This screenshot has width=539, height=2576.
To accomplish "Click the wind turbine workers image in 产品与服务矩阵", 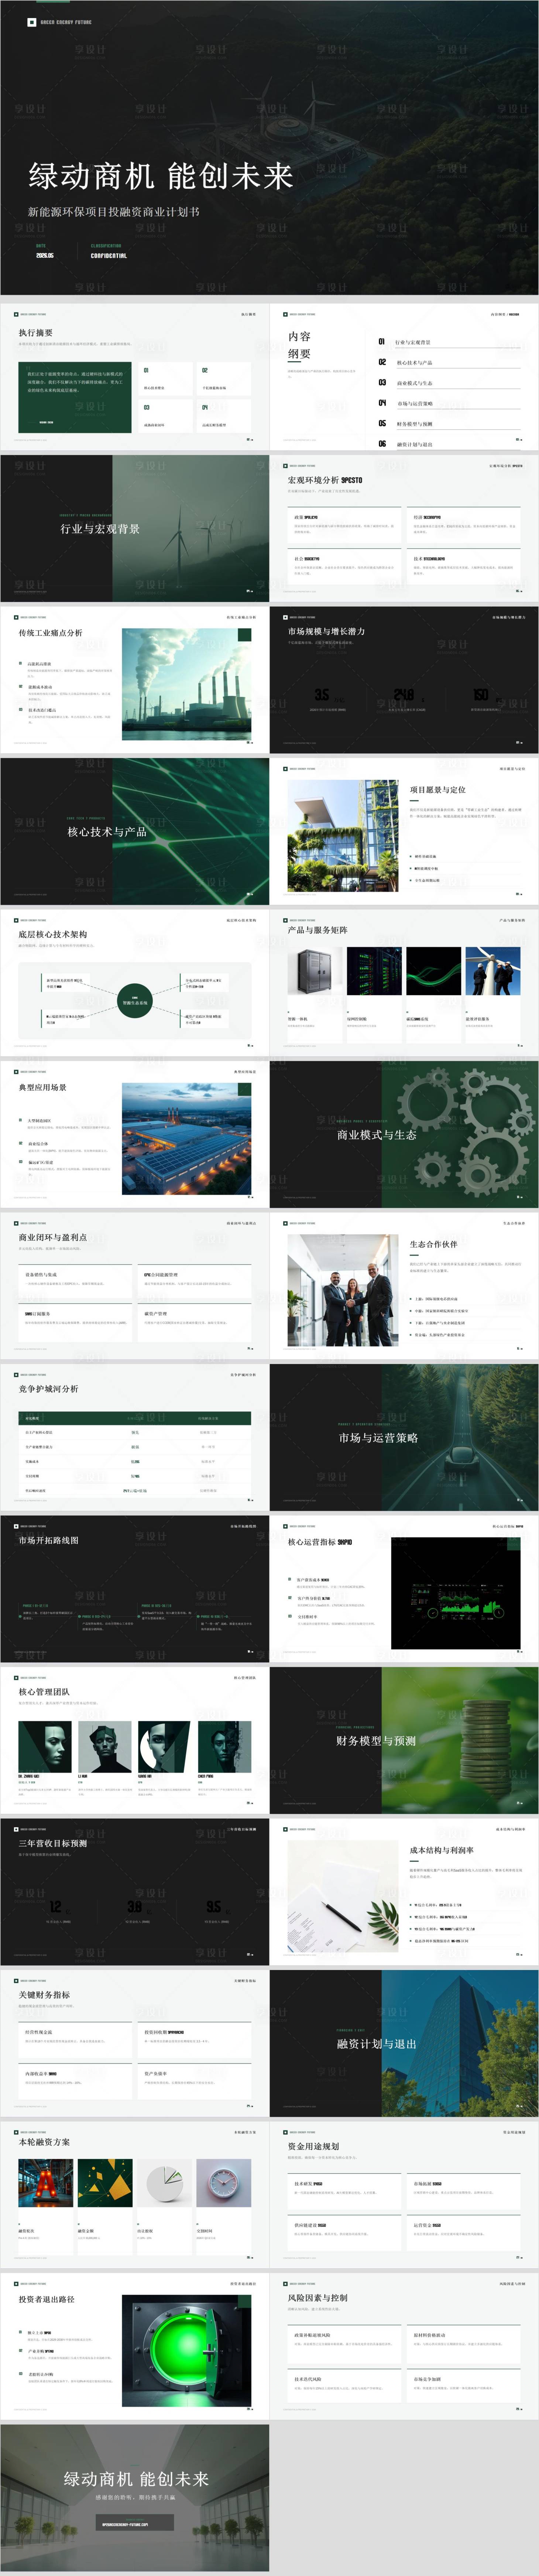I will coord(493,971).
